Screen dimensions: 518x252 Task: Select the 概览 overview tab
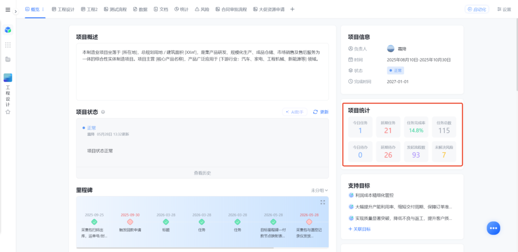[x=33, y=9]
